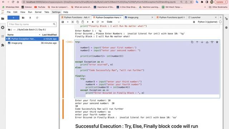Viewport: 229px width, 129px height.
Task: Delete cell [44] with the trash icon
Action: coord(217,42)
